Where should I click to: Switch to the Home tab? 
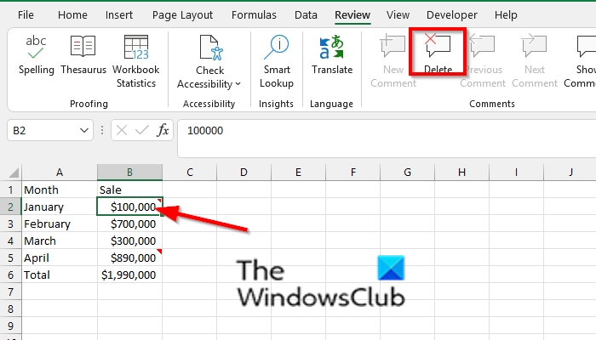click(72, 15)
